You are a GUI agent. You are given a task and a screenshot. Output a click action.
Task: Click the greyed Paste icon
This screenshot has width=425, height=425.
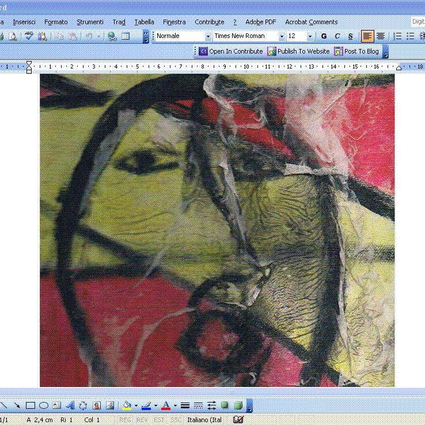pos(72,36)
